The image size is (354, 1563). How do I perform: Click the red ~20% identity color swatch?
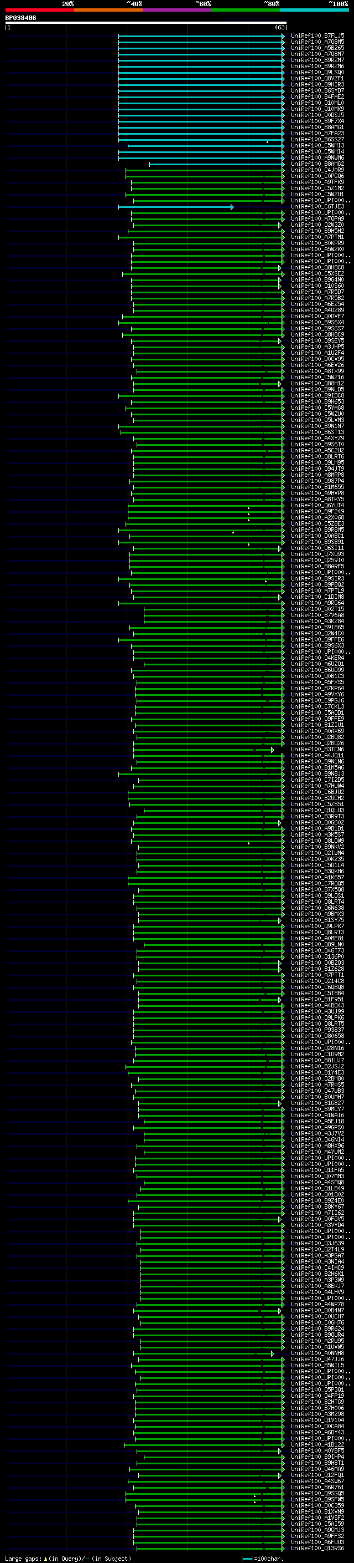point(39,10)
